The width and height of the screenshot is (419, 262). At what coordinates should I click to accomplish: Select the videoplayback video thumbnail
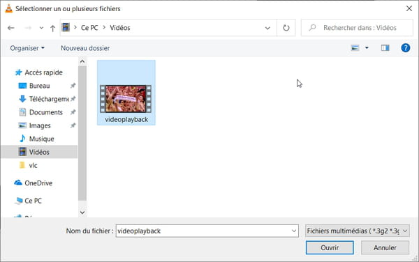(126, 93)
